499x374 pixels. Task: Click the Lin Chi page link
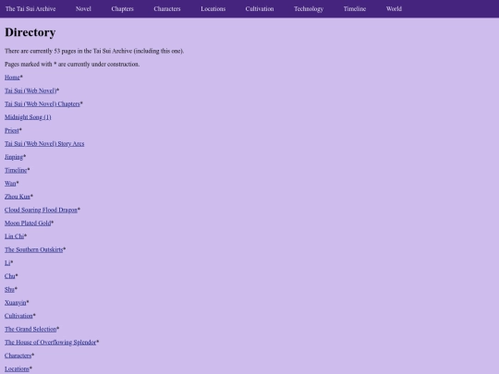pos(14,236)
